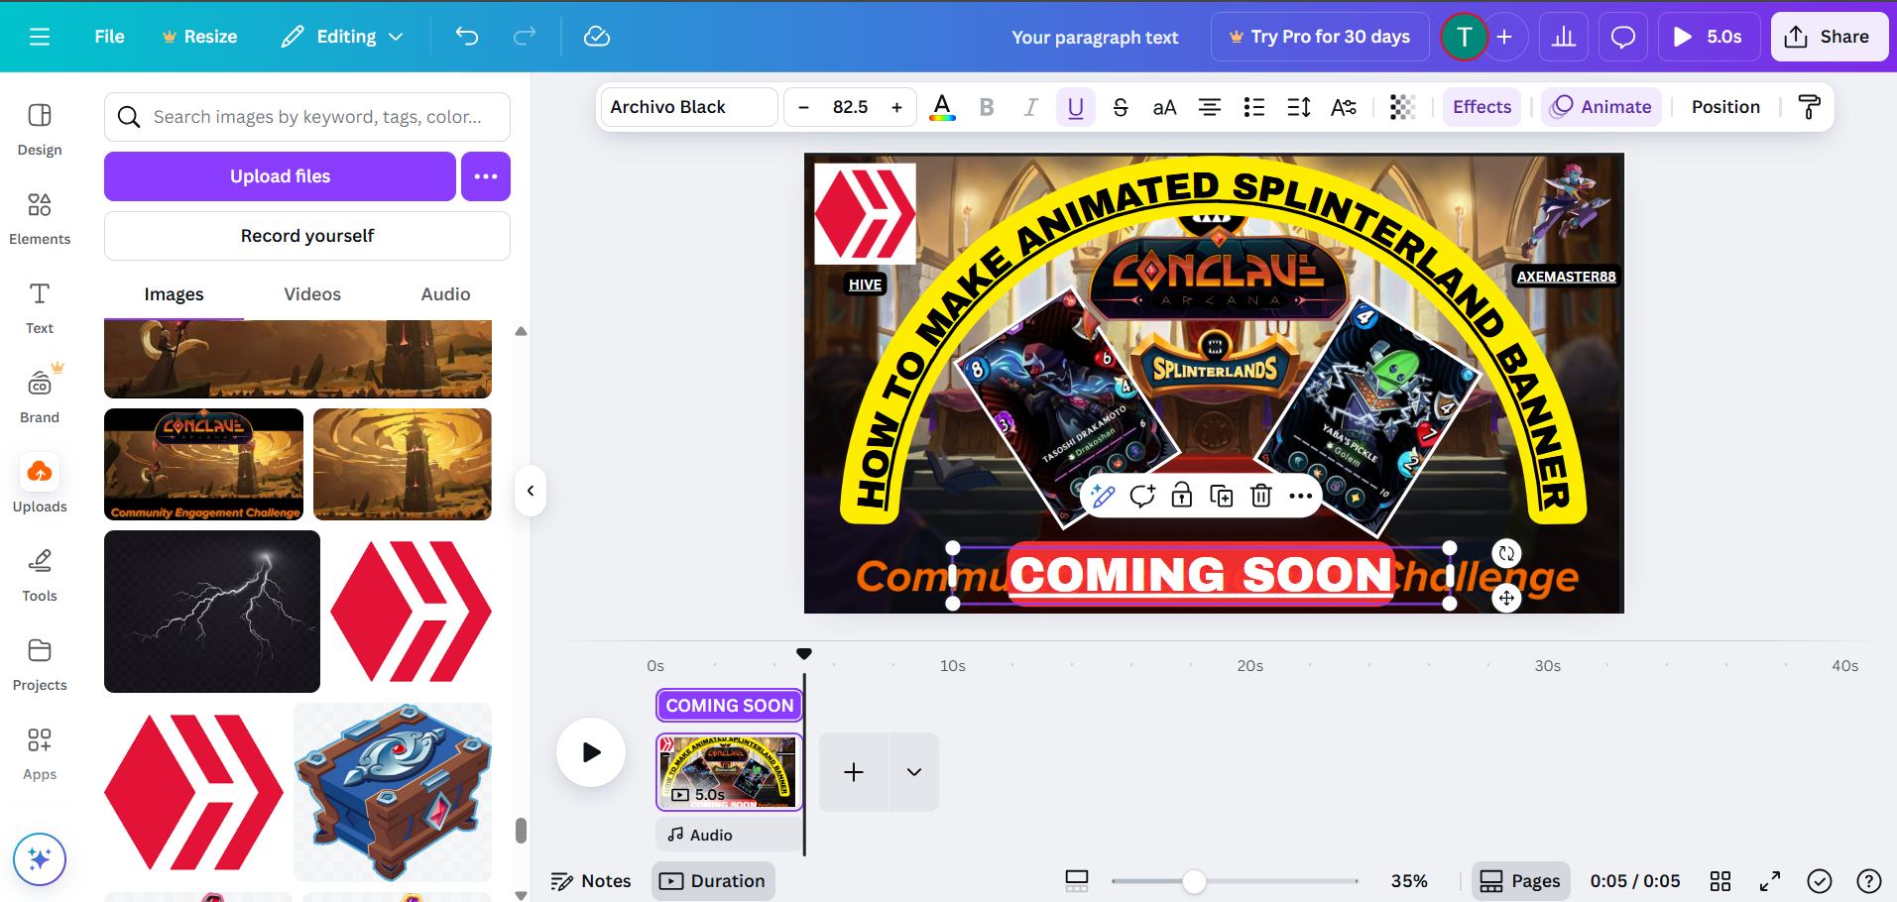
Task: Duplicate the selected text element
Action: click(1222, 496)
